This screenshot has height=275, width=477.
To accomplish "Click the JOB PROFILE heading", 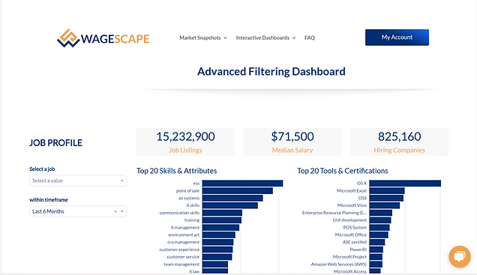I will pyautogui.click(x=55, y=143).
